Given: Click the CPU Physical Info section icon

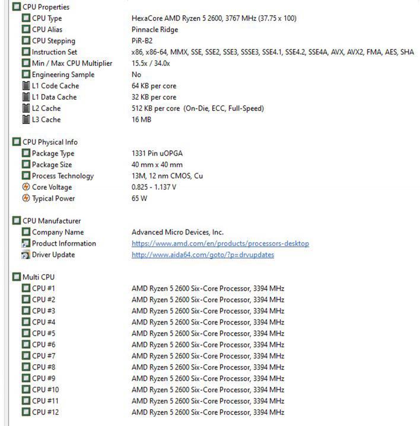Looking at the screenshot, I should click(17, 142).
